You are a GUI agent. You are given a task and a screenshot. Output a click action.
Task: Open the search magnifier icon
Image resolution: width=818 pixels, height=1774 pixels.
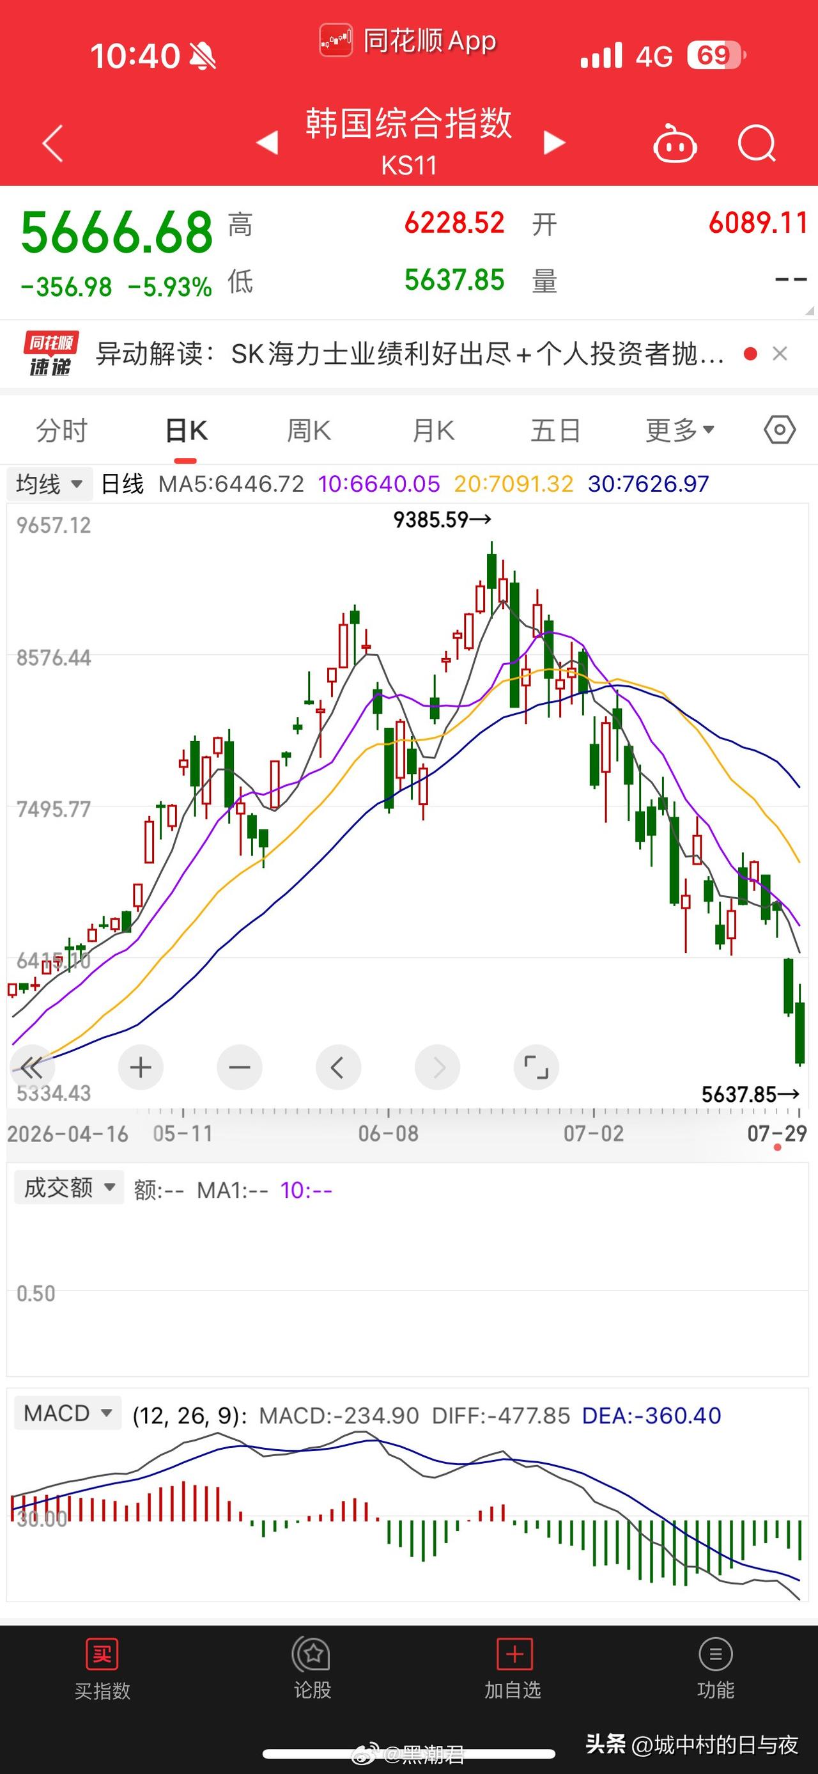click(757, 143)
